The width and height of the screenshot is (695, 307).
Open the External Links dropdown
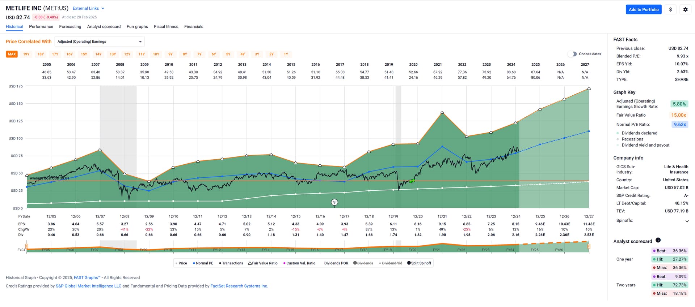[x=88, y=8]
